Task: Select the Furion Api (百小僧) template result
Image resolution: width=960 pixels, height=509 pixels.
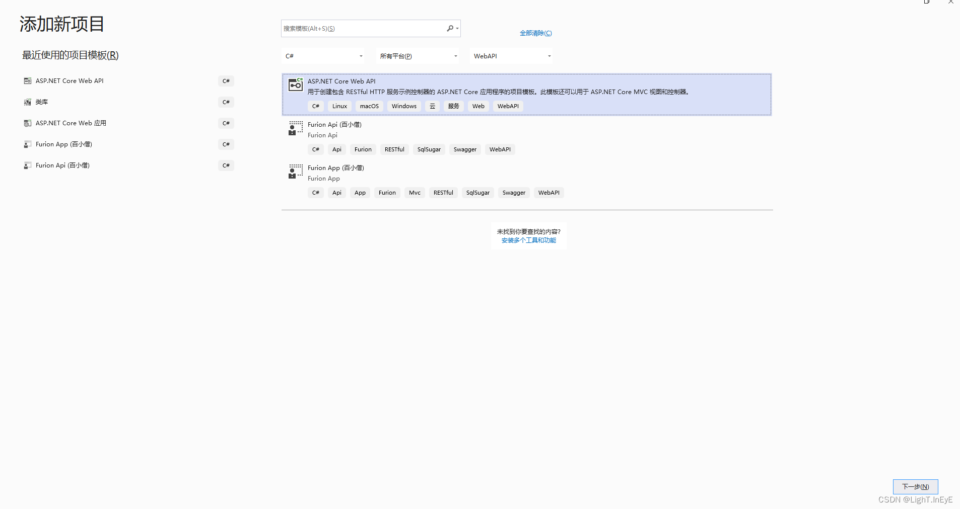Action: 527,138
